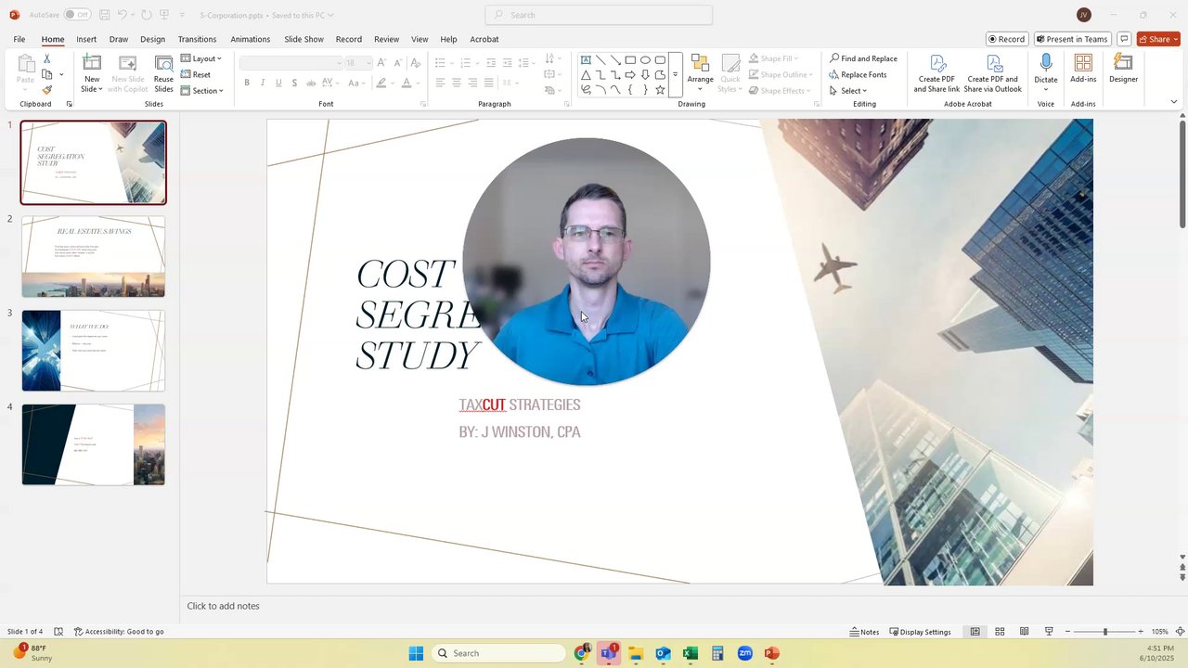This screenshot has width=1188, height=668.
Task: Open Zoom from the taskbar
Action: tap(744, 653)
